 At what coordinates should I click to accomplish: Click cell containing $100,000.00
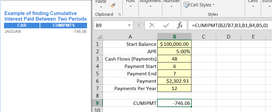pos(174,44)
